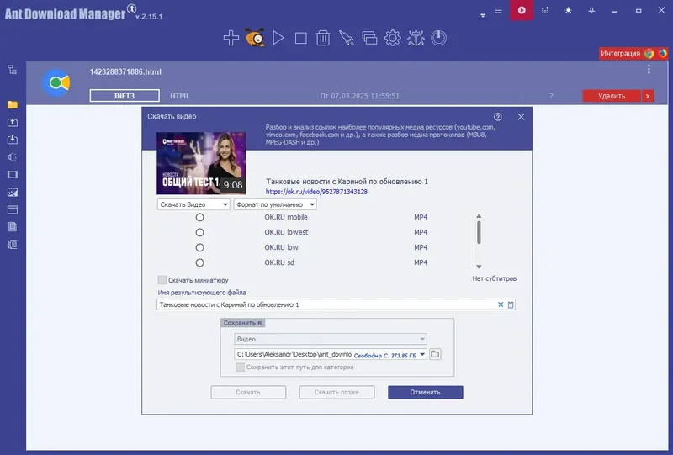Enable Скачать миниатюру checkbox

162,280
